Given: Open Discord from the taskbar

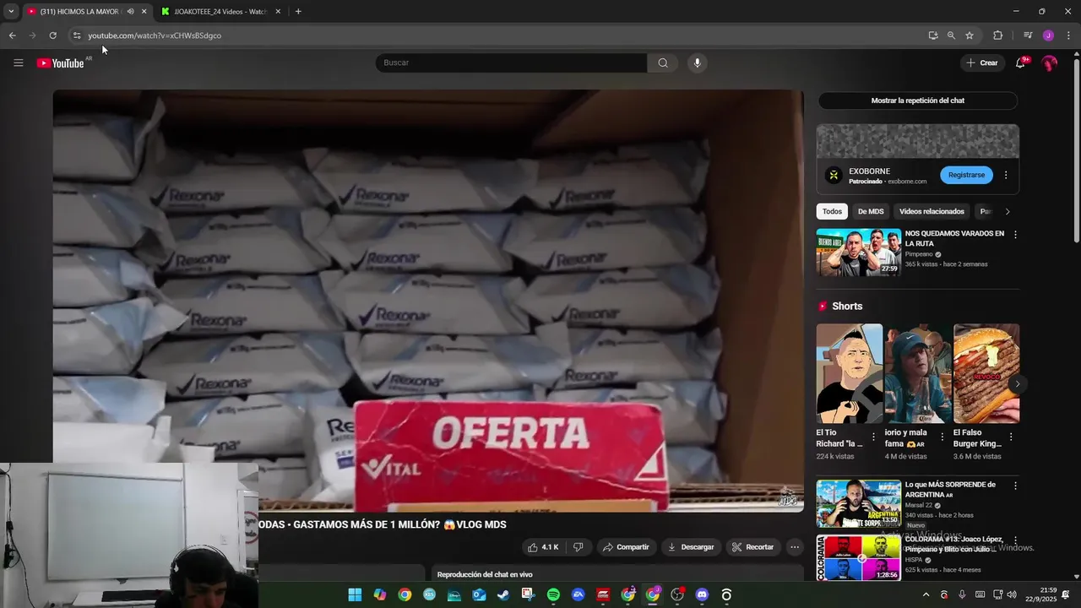Looking at the screenshot, I should [x=702, y=594].
